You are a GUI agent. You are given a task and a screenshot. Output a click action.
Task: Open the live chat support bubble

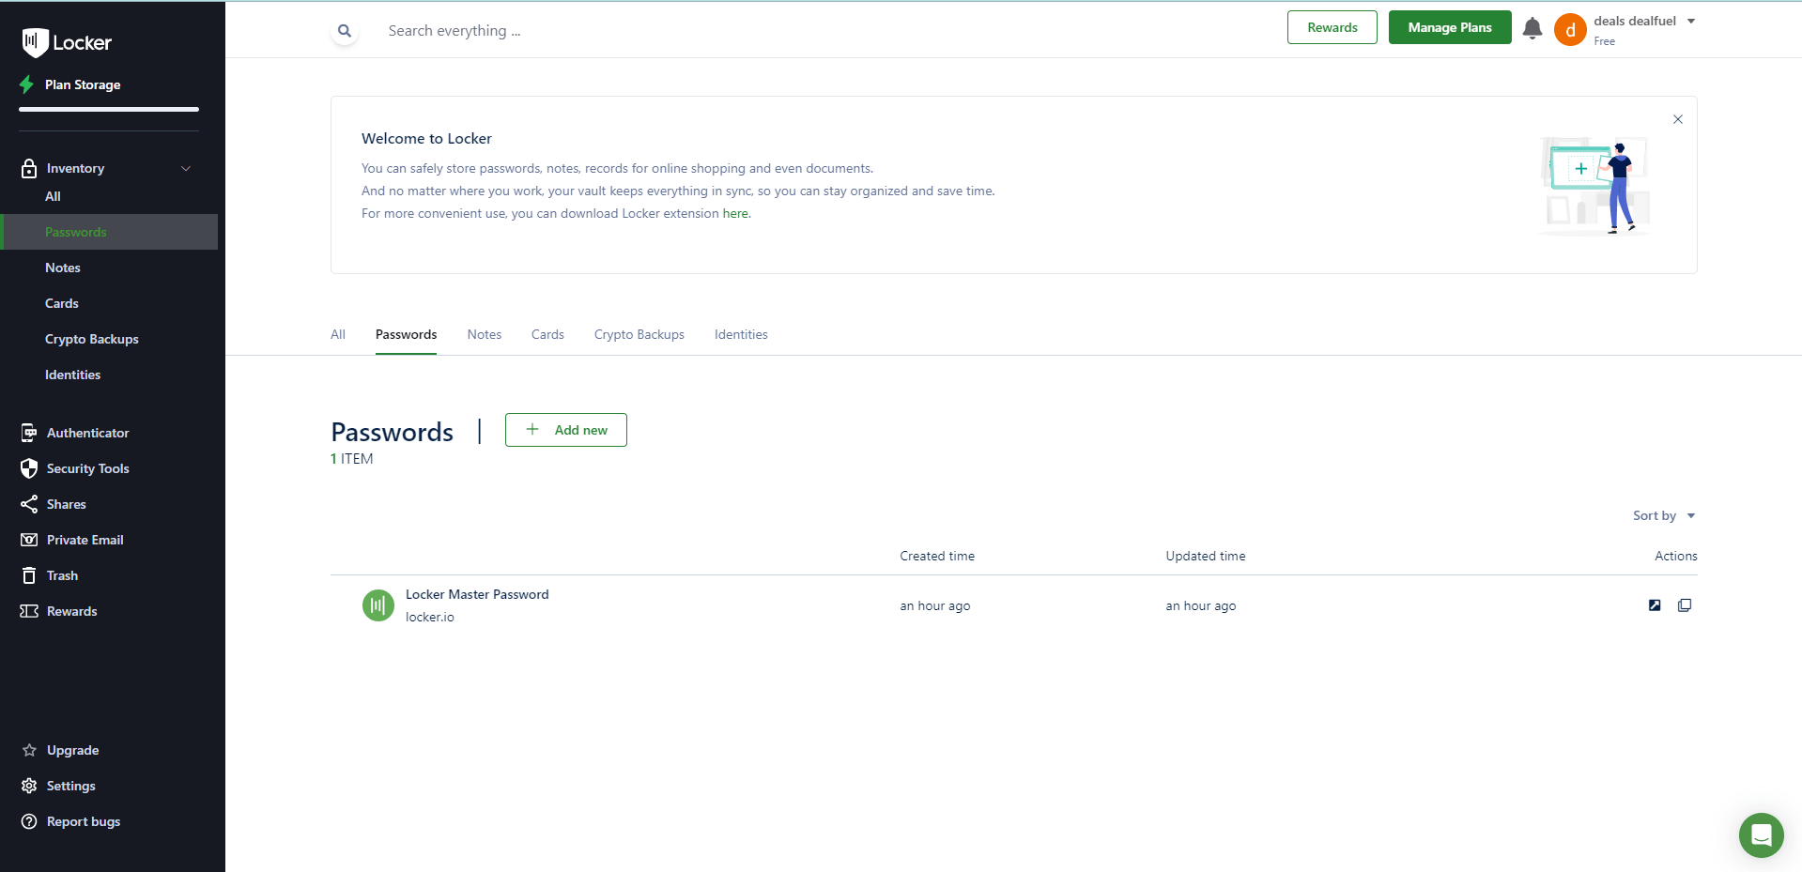tap(1760, 834)
